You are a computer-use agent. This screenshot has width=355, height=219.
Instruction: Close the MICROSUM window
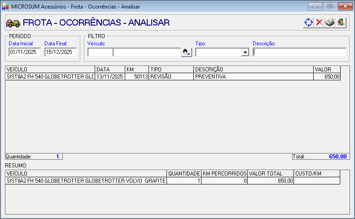(346, 6)
